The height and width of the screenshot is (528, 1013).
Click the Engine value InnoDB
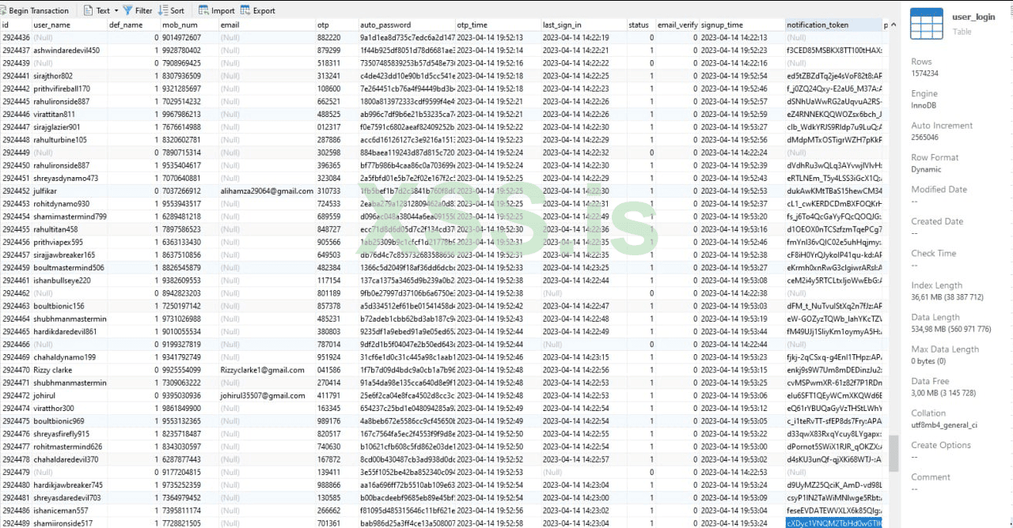(924, 105)
